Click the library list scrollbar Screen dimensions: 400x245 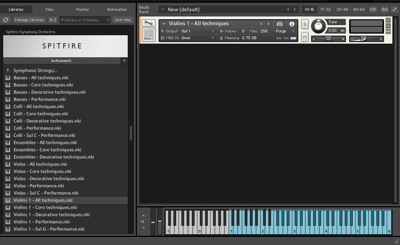pos(131,133)
